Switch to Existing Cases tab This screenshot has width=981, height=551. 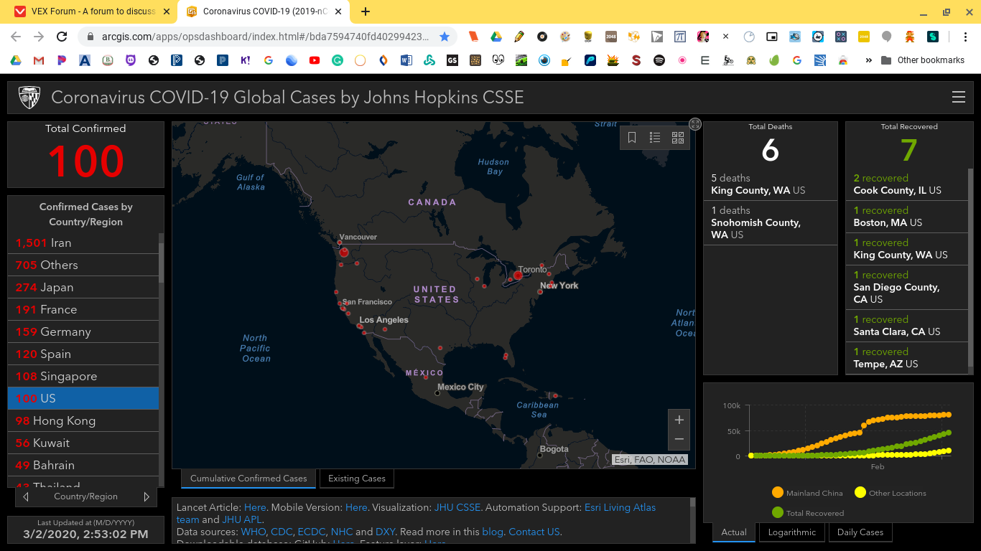pyautogui.click(x=357, y=479)
